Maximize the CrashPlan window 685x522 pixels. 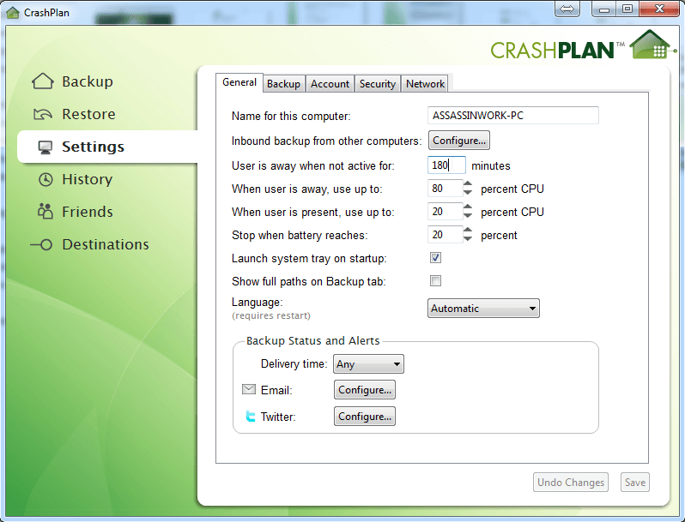point(627,9)
